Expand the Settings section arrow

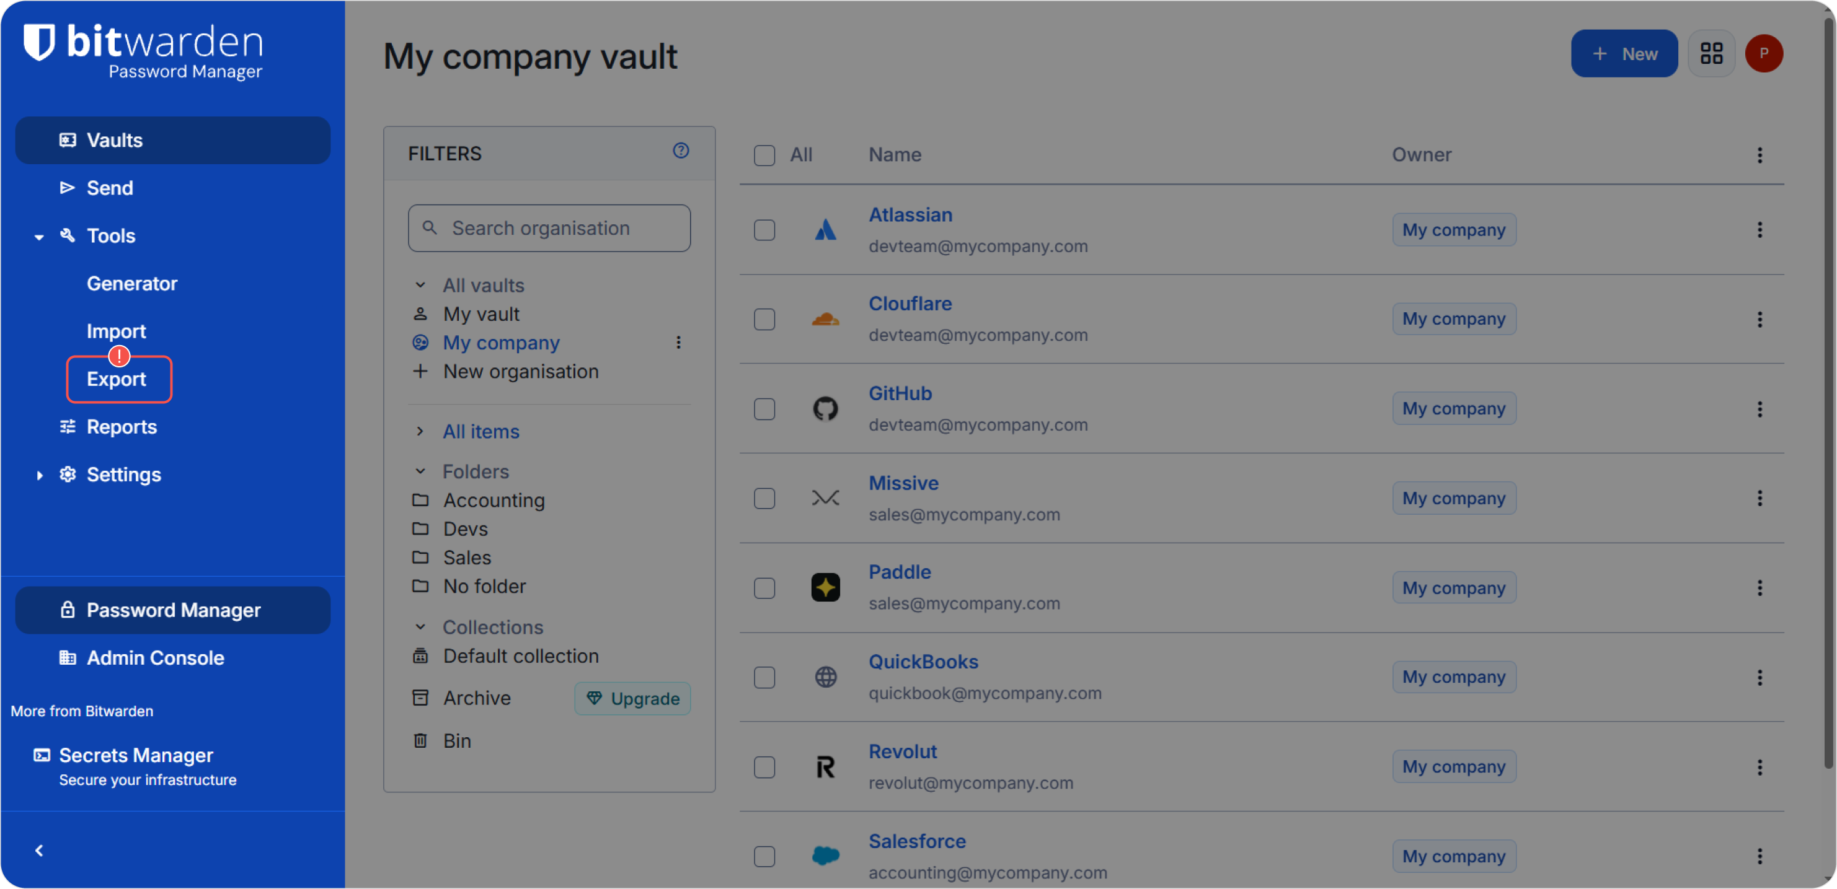(x=39, y=475)
